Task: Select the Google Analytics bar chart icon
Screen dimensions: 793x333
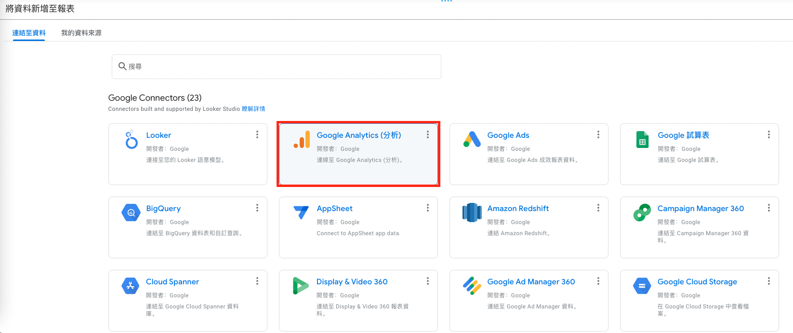Action: tap(302, 139)
